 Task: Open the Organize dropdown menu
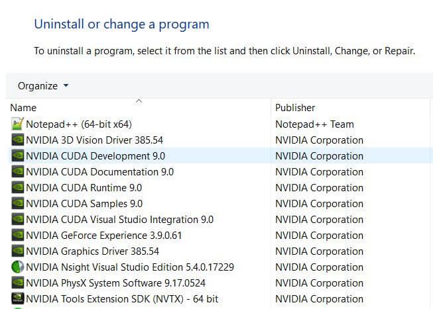43,86
